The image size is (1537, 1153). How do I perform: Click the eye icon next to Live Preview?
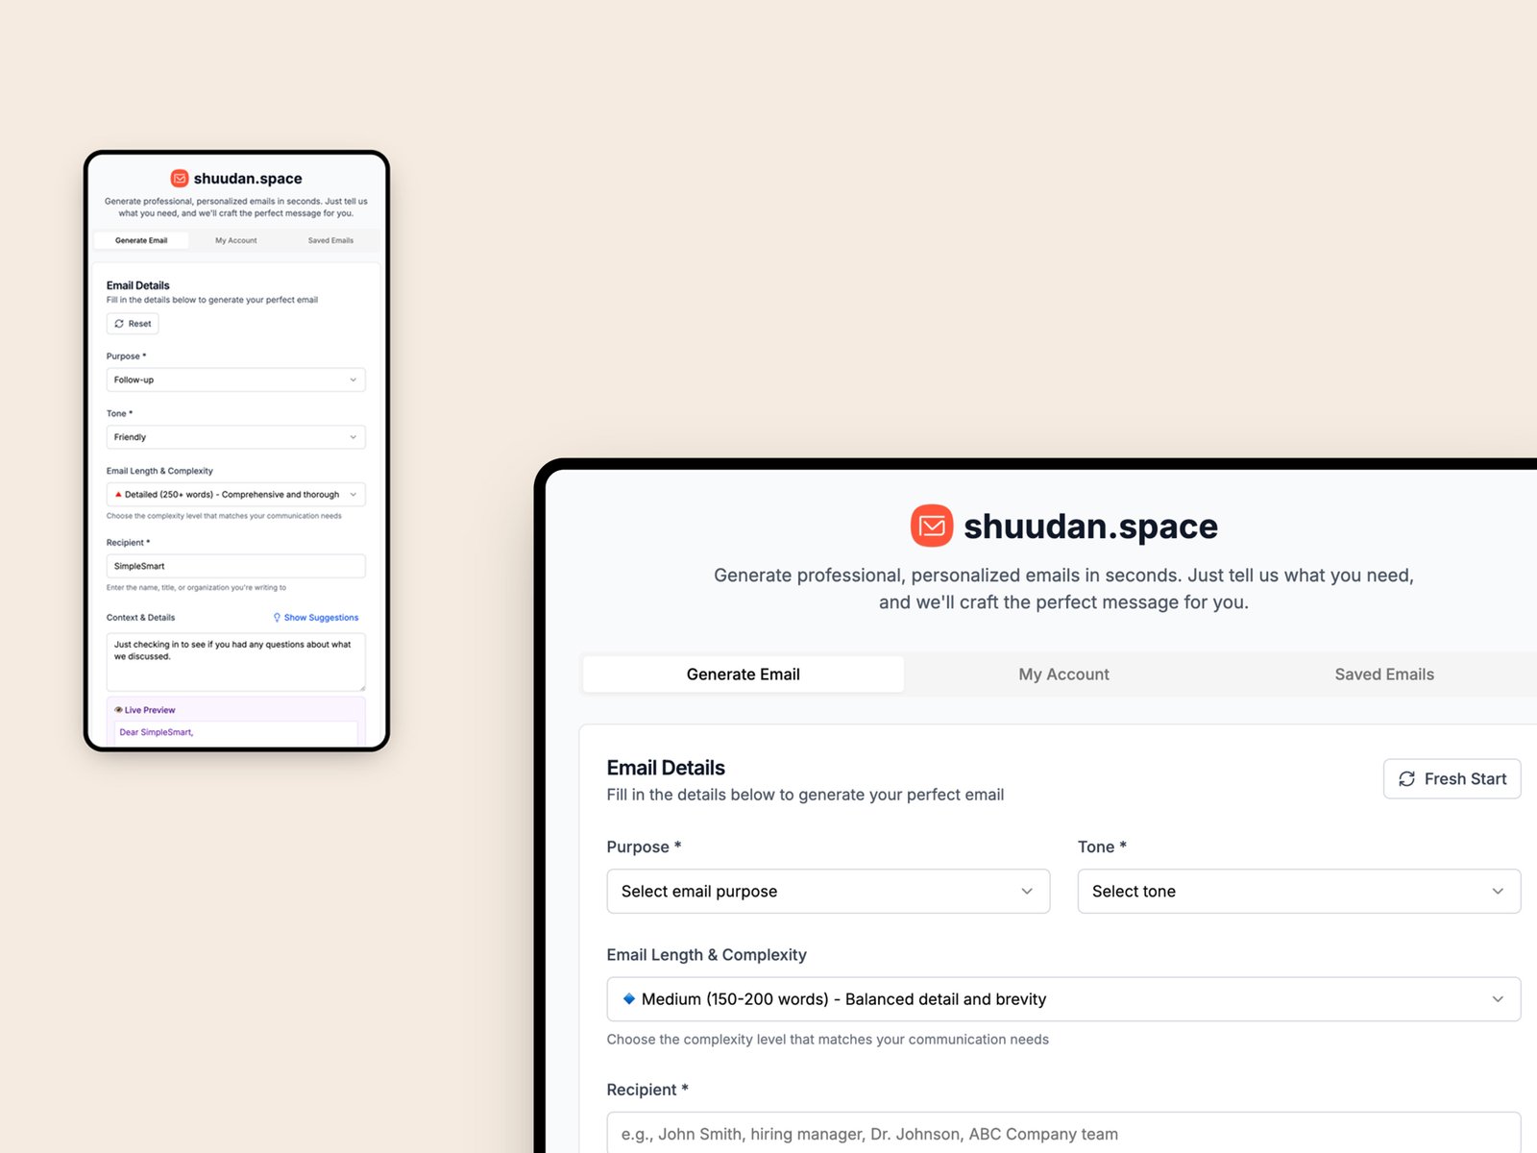coord(118,710)
